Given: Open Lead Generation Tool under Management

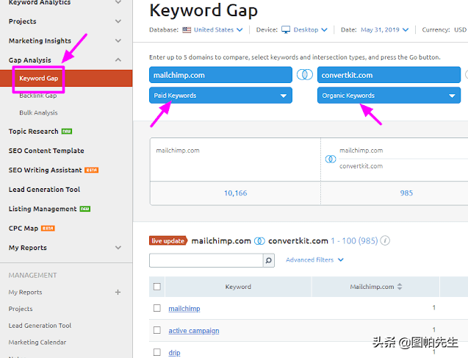Looking at the screenshot, I should coord(40,326).
